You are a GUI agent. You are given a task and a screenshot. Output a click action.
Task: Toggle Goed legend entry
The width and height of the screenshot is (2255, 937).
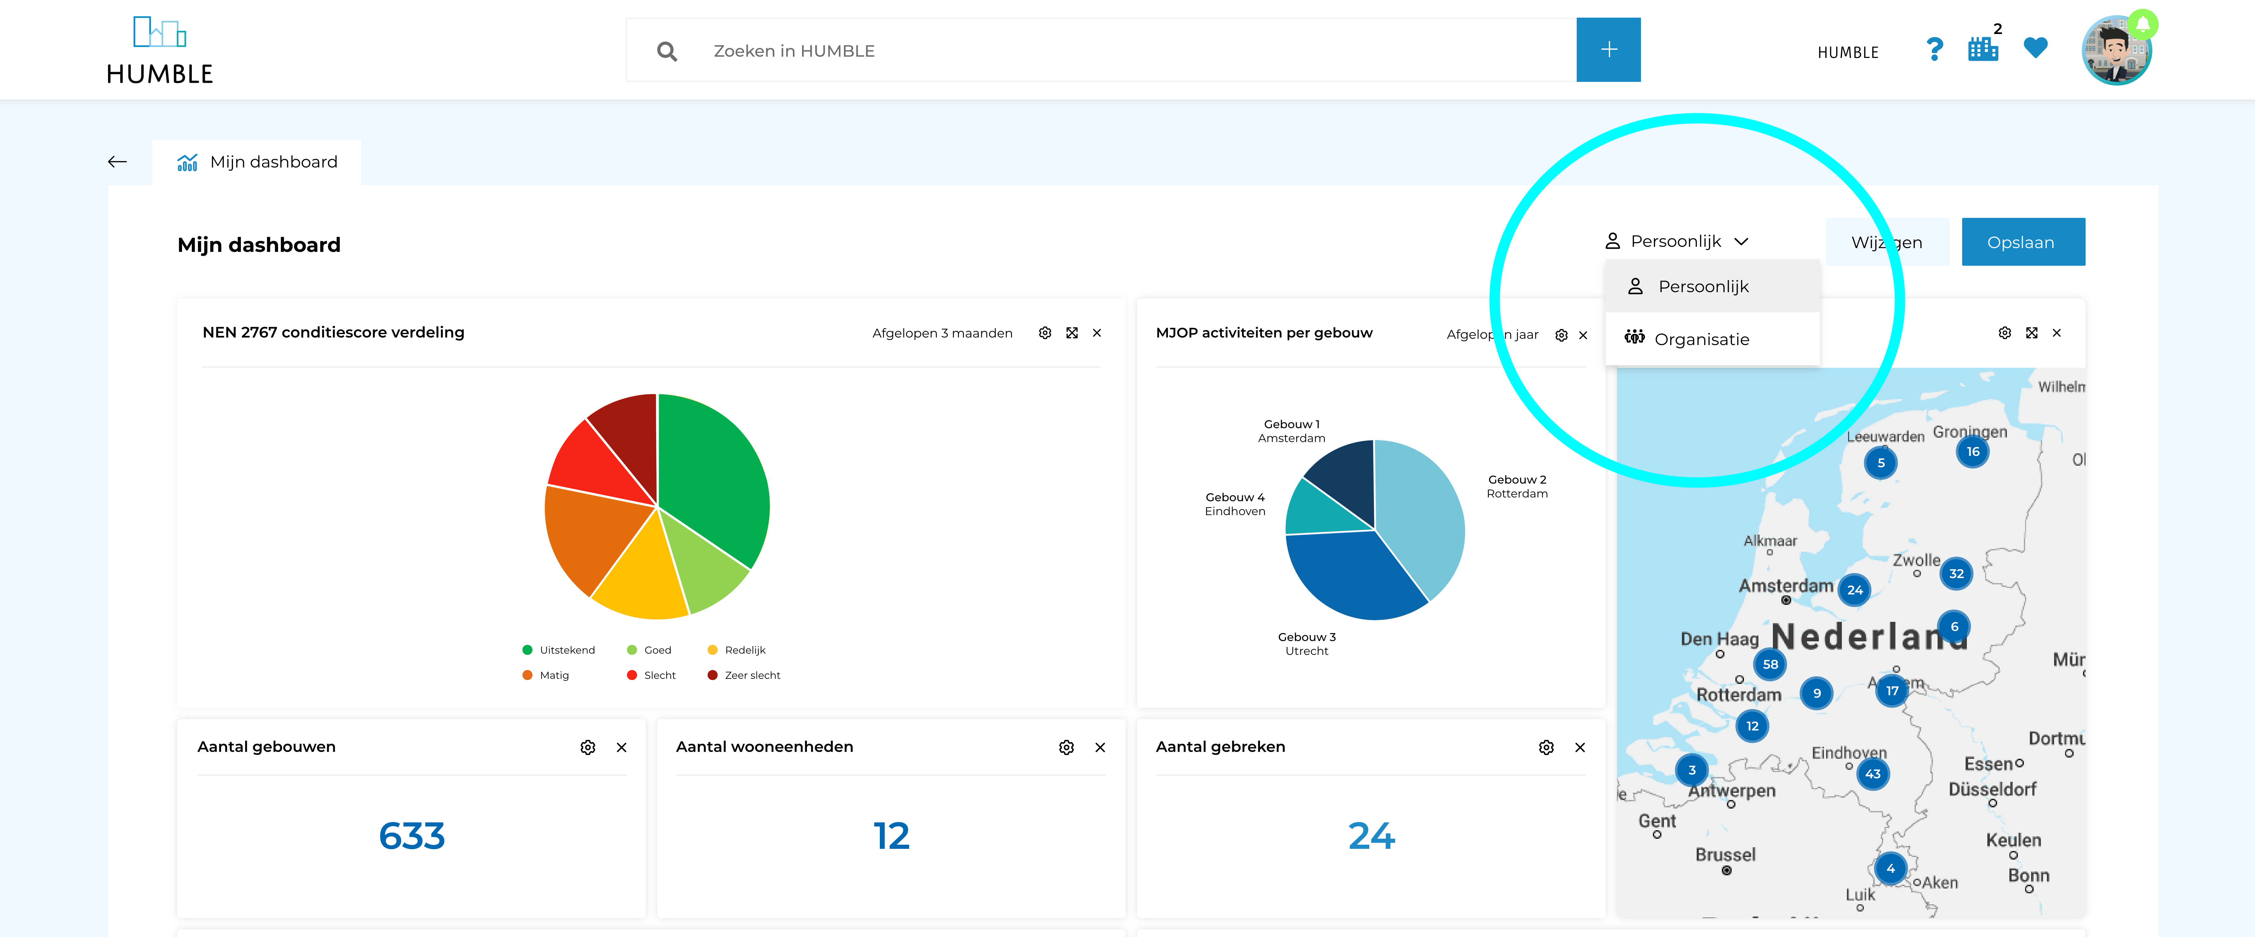click(649, 650)
